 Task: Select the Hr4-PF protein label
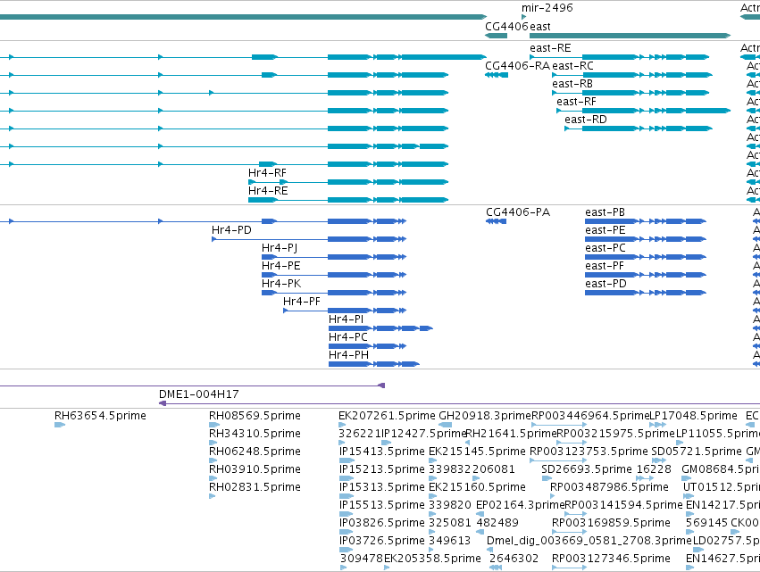(x=302, y=302)
